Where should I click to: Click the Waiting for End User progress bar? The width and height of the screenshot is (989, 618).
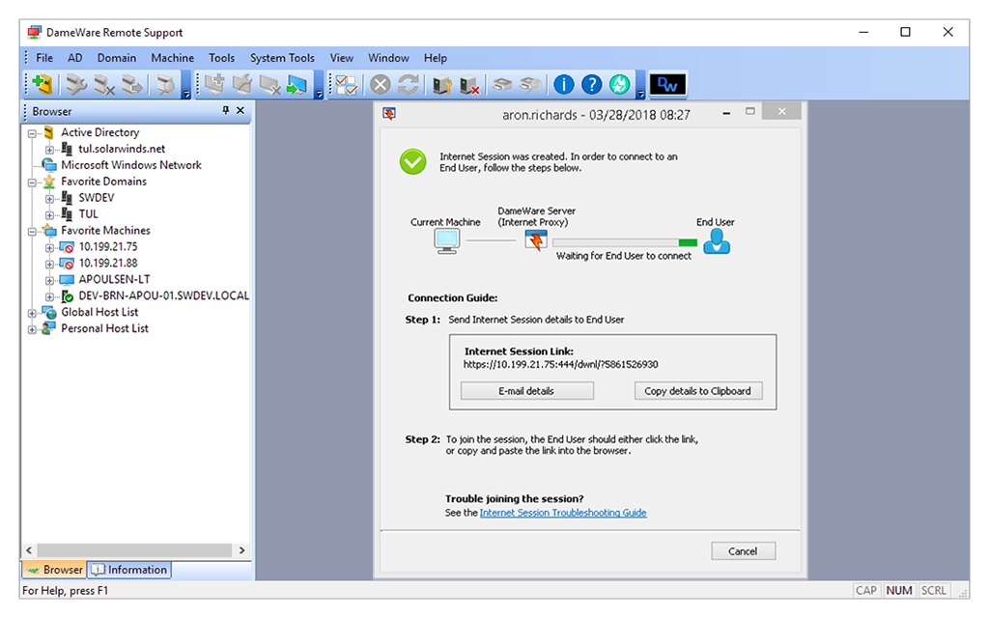(623, 242)
